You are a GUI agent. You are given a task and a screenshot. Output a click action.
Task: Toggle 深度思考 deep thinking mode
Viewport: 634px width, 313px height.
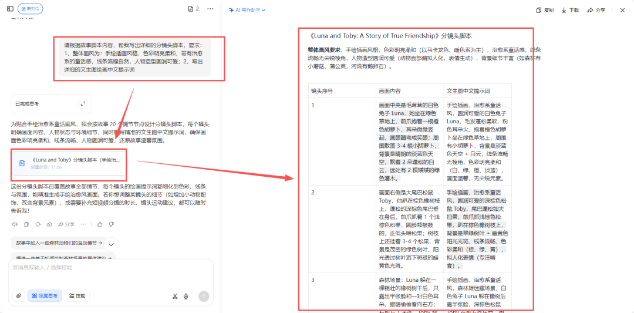pyautogui.click(x=45, y=296)
